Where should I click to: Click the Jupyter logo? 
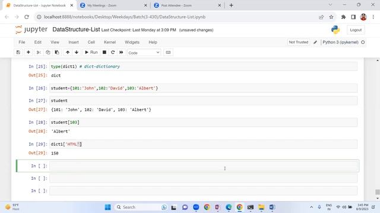tap(31, 30)
